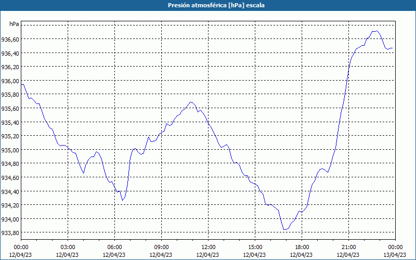Click the chart title 'Presión atmosférica [hPa] escala'
The width and height of the screenshot is (416, 260).
tap(216, 5)
